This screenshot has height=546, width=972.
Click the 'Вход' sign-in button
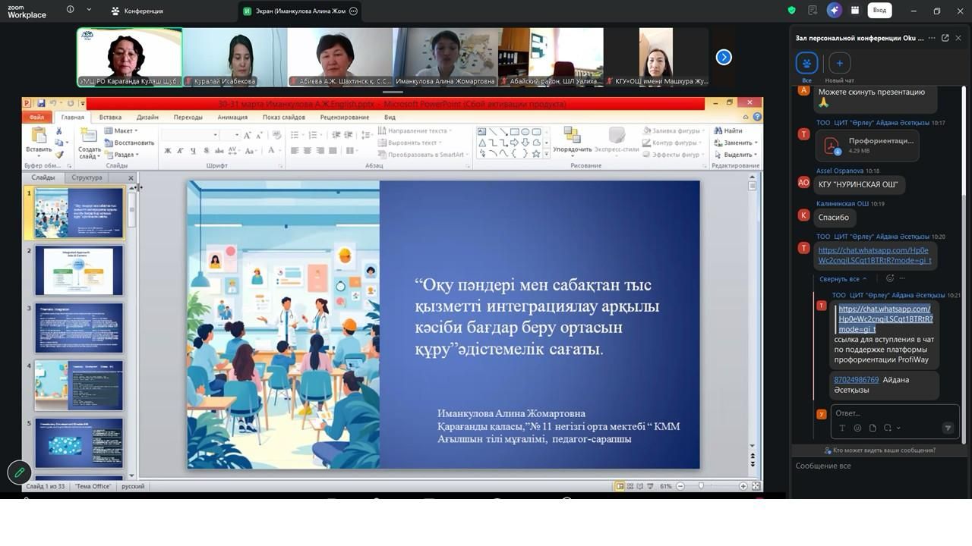(x=879, y=11)
